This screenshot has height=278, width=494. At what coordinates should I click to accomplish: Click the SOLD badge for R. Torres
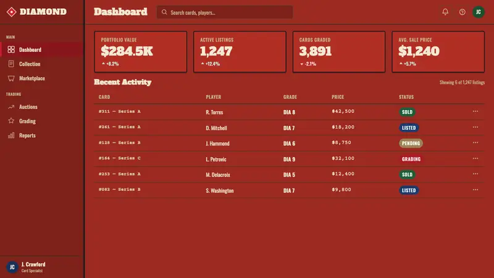pos(407,112)
